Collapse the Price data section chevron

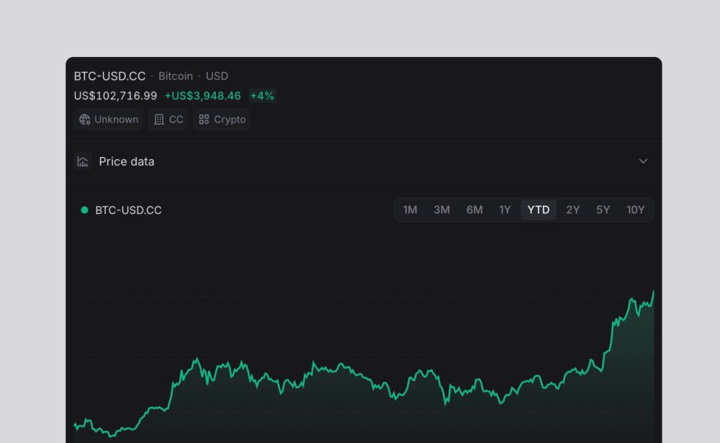coord(643,161)
